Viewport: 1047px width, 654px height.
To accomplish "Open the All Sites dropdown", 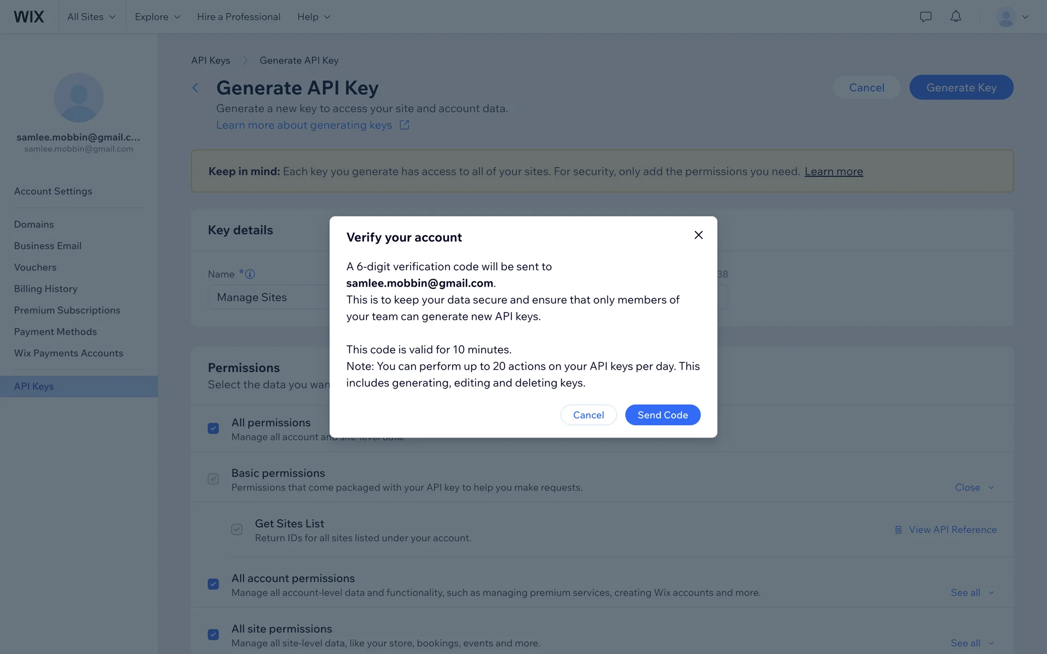I will [x=91, y=17].
